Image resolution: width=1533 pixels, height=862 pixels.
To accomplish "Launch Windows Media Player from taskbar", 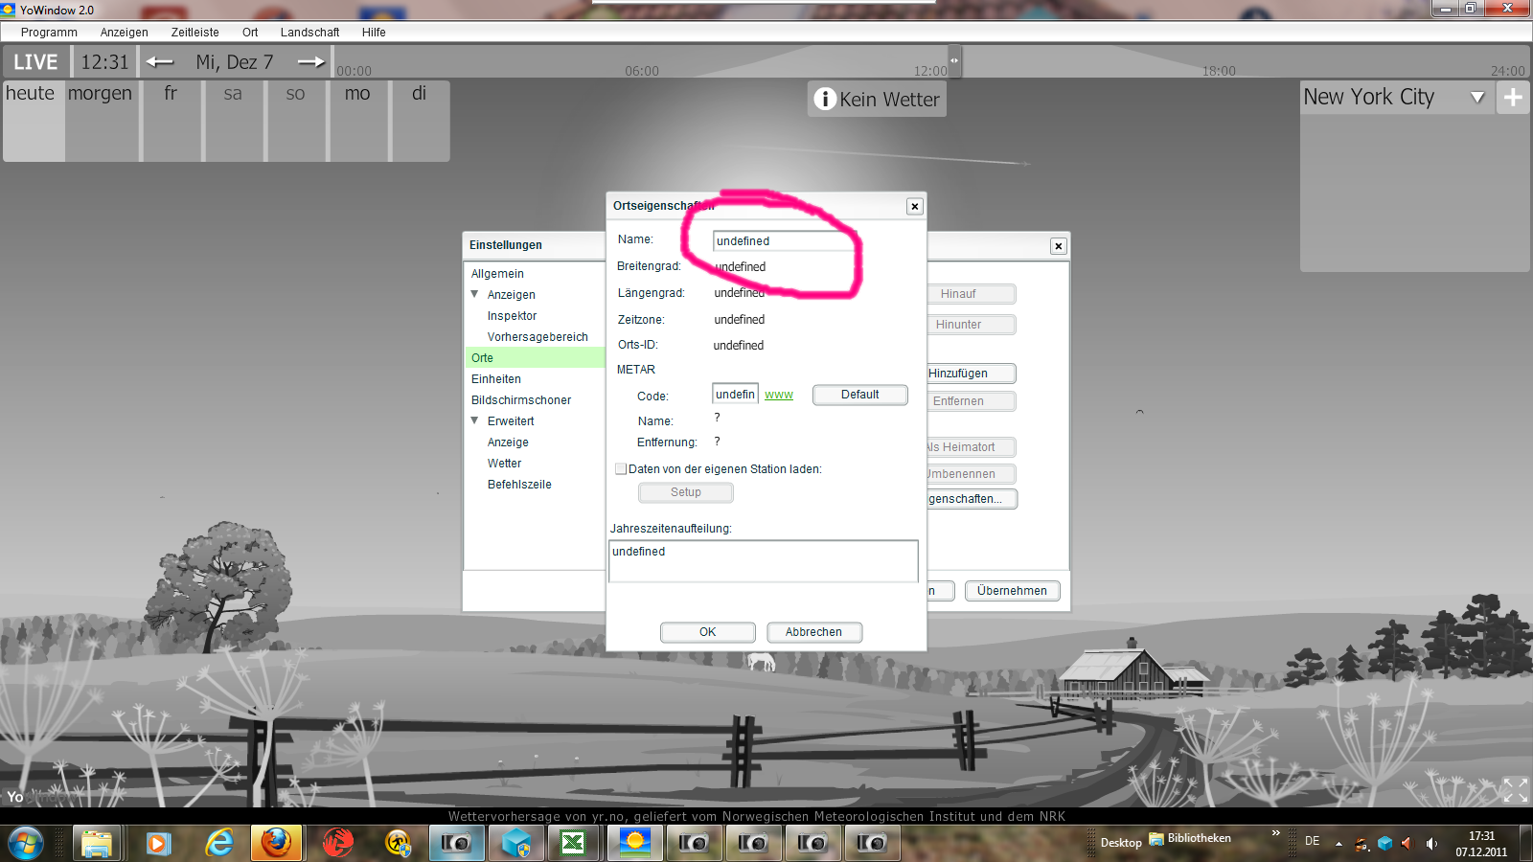I will (158, 843).
